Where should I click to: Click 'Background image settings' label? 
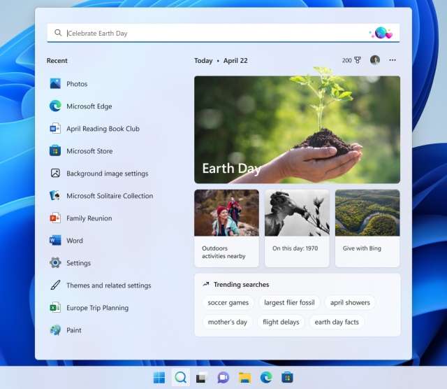[x=108, y=174]
